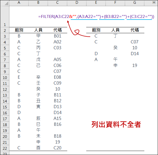Select cell containing C09
Image resolution: width=158 pixels, height=155 pixels.
point(57,83)
